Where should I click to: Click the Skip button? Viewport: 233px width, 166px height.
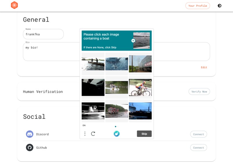(x=144, y=134)
